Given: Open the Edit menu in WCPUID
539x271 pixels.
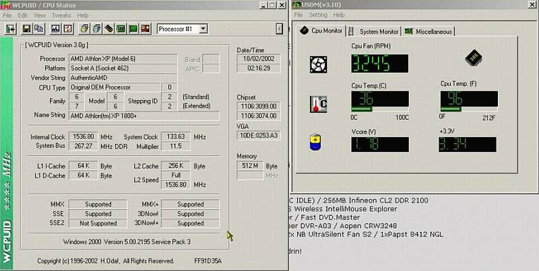Looking at the screenshot, I should tap(22, 15).
